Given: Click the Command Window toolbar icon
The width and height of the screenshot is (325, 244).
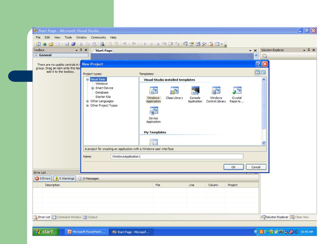Looking at the screenshot, I should tap(217, 44).
